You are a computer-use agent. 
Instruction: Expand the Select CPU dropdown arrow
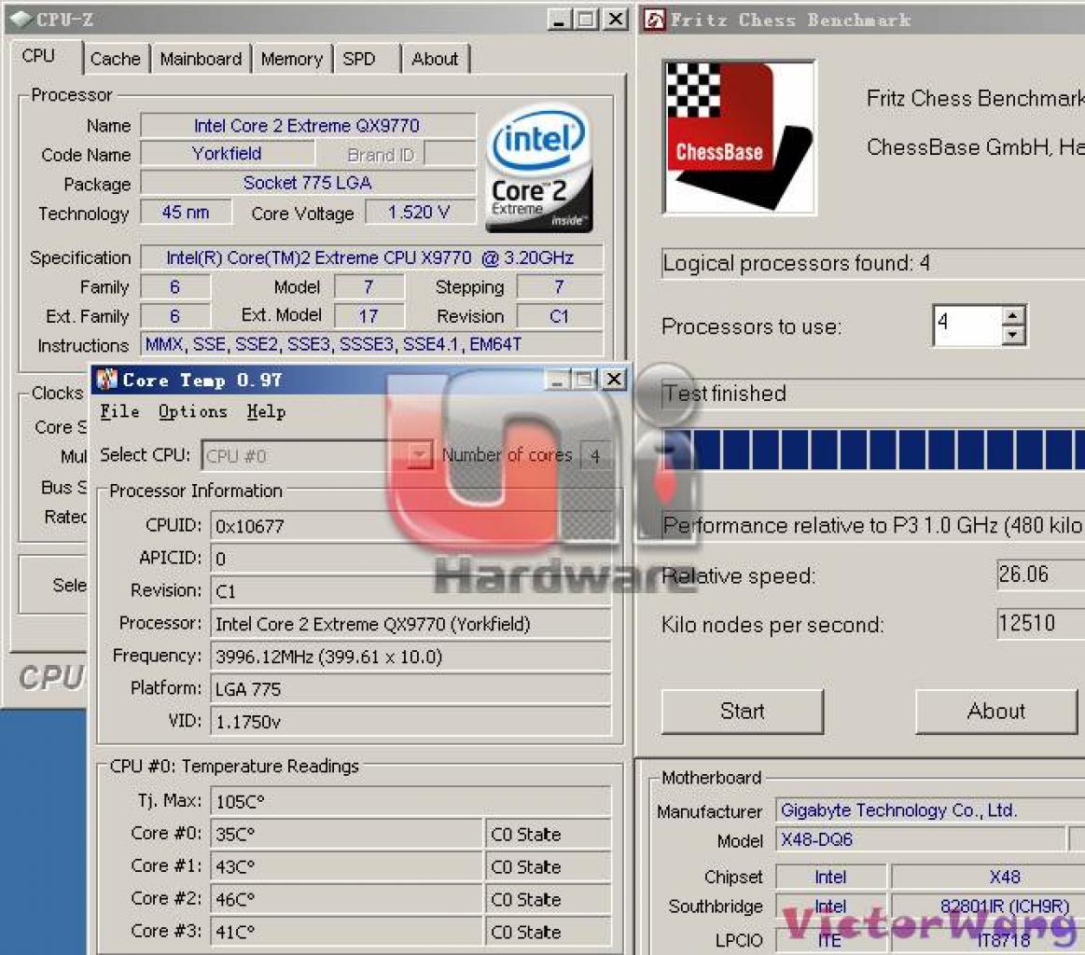click(419, 455)
